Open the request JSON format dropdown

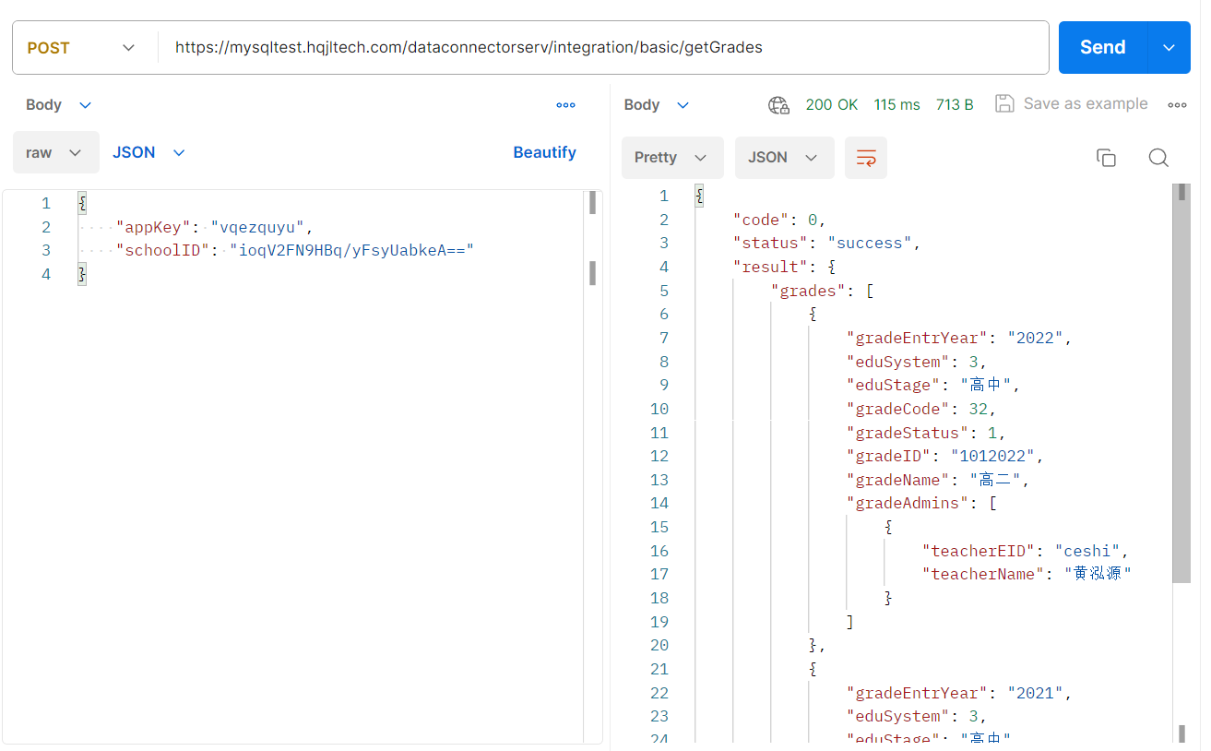pos(148,153)
